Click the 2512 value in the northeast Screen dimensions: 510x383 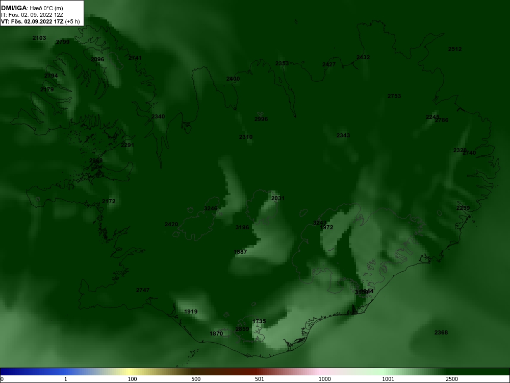(x=455, y=49)
